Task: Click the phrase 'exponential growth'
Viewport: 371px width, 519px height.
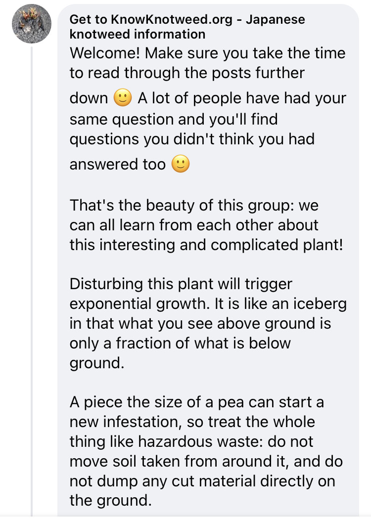Action: (x=127, y=303)
